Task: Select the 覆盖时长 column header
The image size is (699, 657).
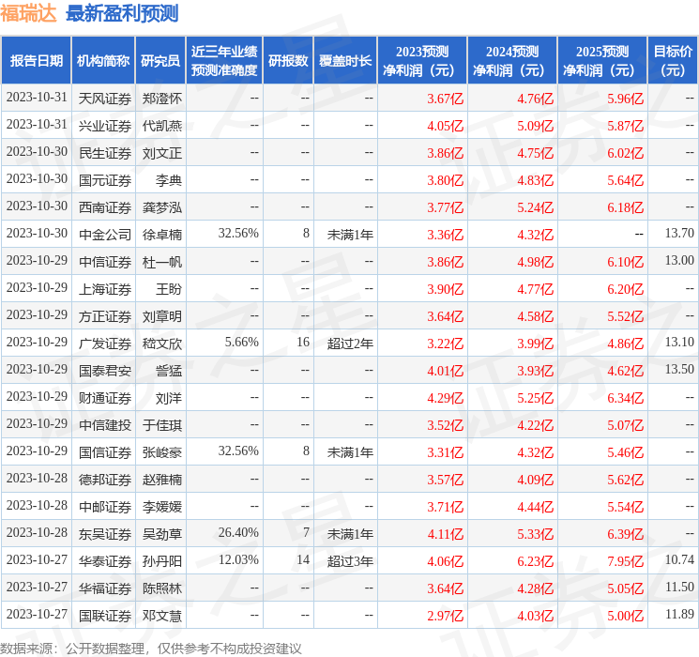Action: pyautogui.click(x=345, y=61)
